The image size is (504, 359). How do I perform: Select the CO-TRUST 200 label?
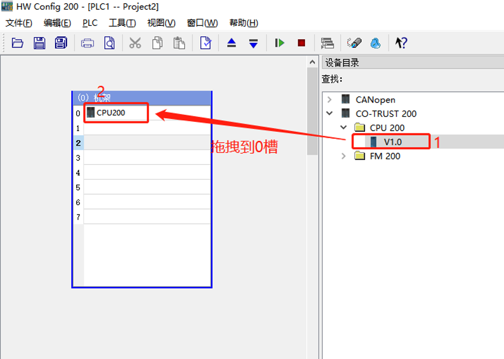coord(386,114)
